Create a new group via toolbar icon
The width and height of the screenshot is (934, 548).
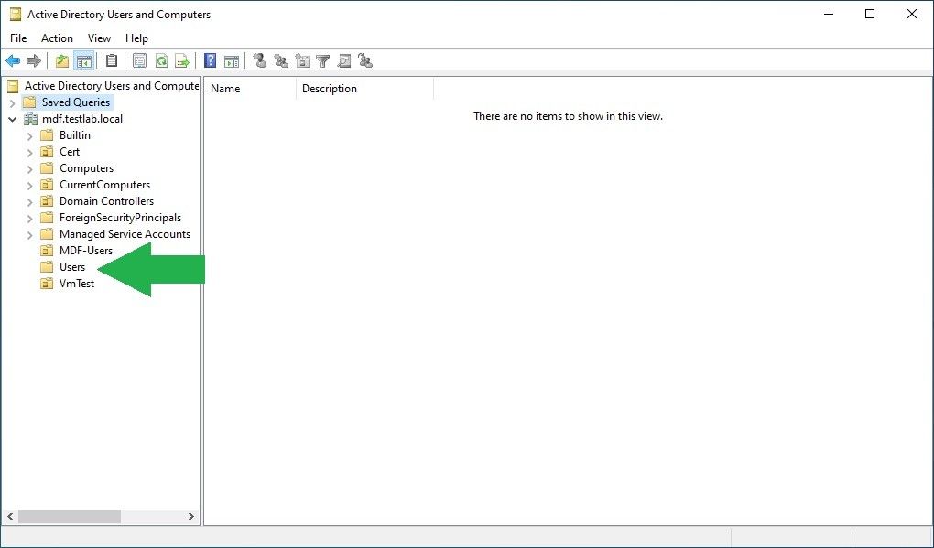pos(280,60)
